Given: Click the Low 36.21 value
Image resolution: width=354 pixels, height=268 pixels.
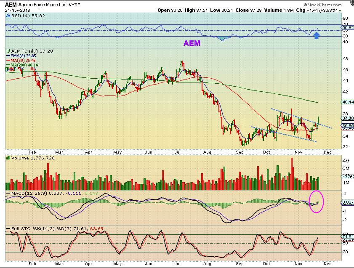Looking at the screenshot, I should 221,10.
